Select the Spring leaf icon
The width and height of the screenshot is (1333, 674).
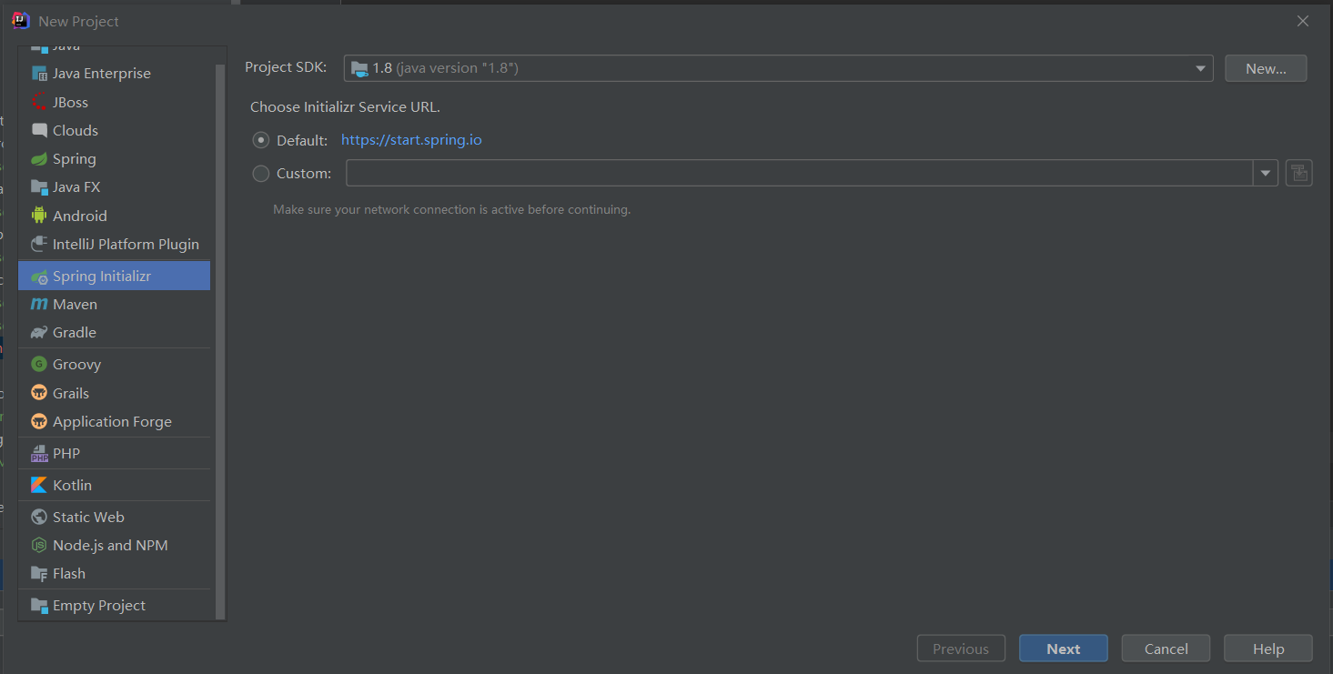[38, 158]
